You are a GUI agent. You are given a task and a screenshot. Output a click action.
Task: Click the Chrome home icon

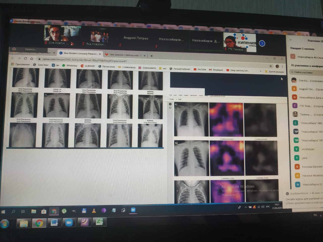click(x=32, y=58)
